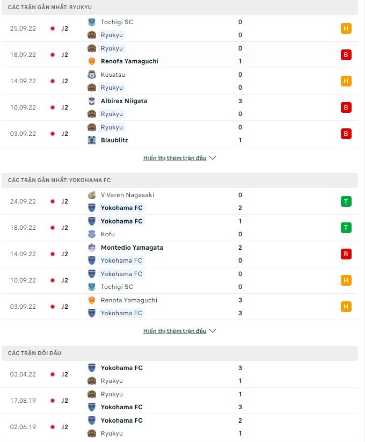The width and height of the screenshot is (365, 442).
Task: Click the Blaublitz team crest icon
Action: pyautogui.click(x=91, y=140)
